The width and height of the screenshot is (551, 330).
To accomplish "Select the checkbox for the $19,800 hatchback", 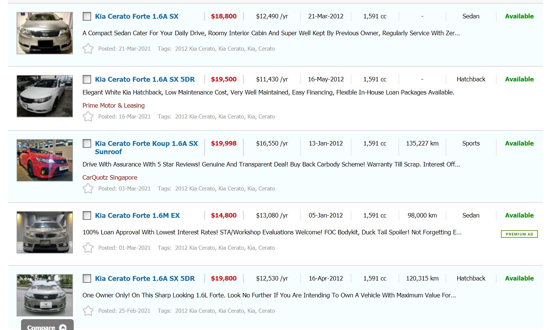I will click(87, 279).
